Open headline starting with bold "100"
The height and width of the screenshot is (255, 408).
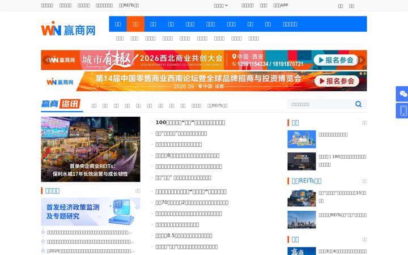coord(190,122)
